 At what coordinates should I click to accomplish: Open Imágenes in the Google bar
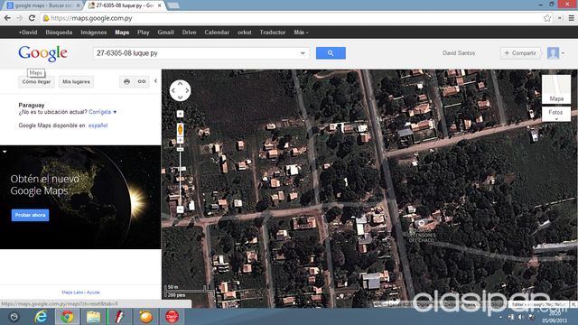tap(94, 32)
